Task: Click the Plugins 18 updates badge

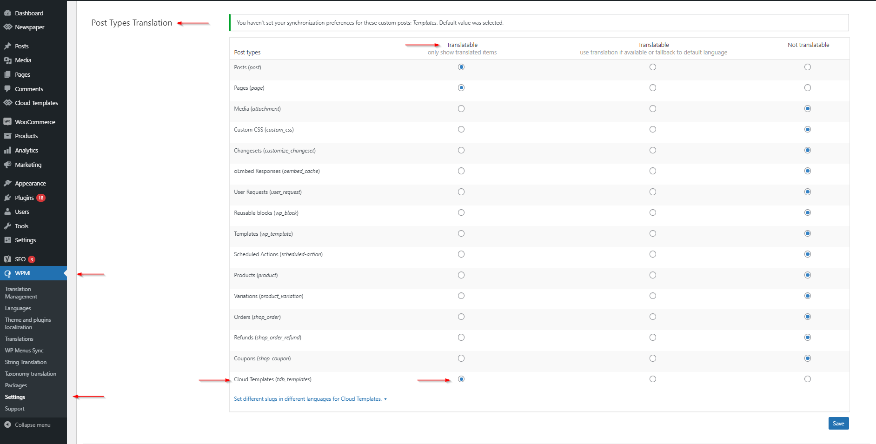Action: [41, 198]
